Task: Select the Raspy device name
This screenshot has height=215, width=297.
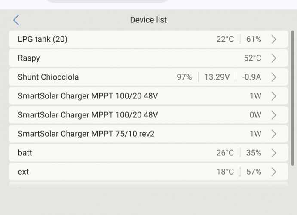Action: [29, 58]
